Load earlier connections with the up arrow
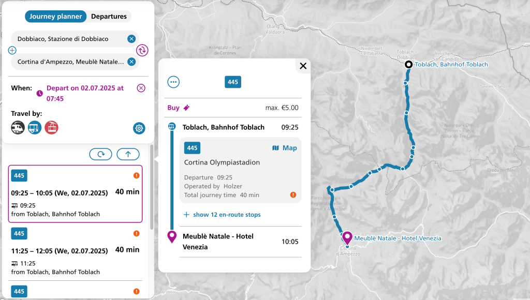 (x=128, y=154)
